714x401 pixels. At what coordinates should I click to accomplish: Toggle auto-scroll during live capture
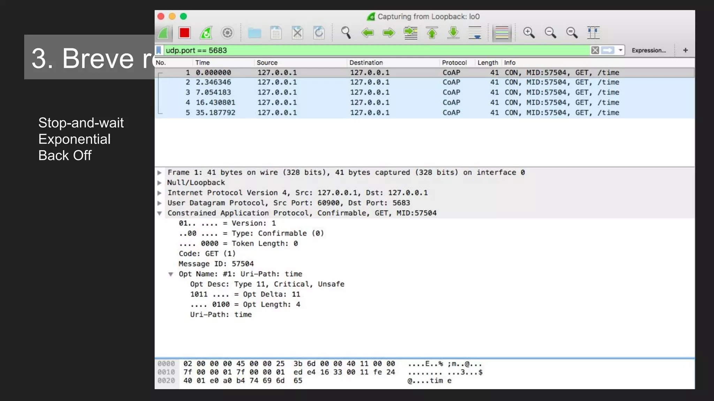tap(475, 33)
